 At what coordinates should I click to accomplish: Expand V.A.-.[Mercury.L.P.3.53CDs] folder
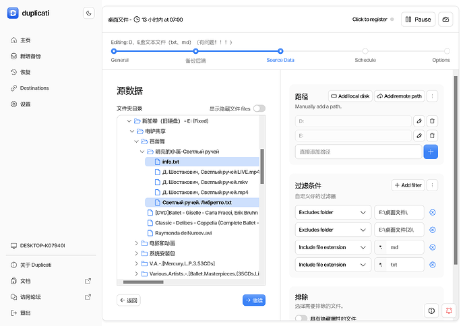coord(136,263)
